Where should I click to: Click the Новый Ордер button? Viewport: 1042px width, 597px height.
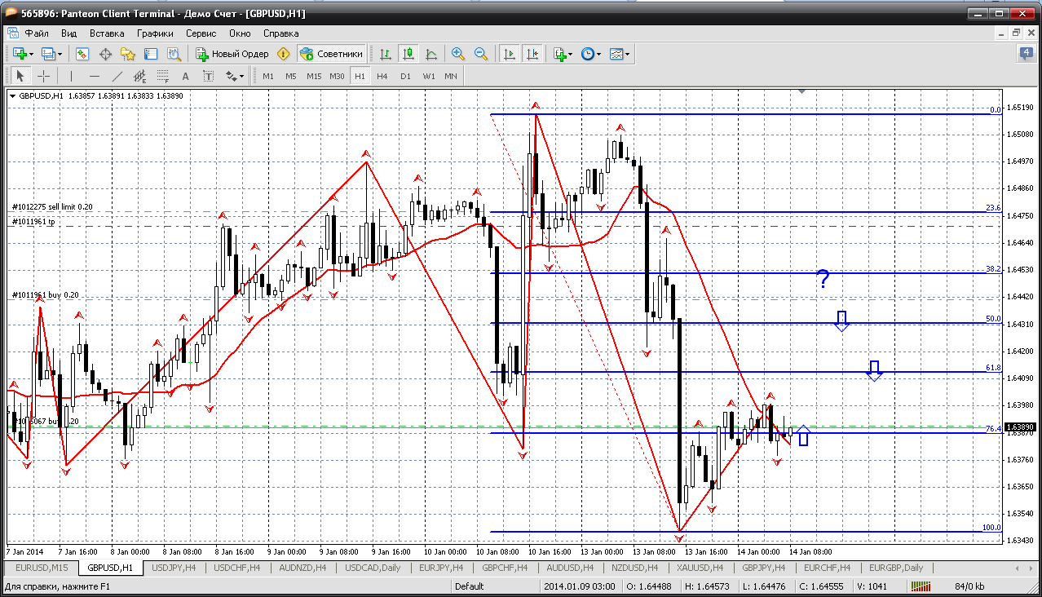tap(232, 54)
